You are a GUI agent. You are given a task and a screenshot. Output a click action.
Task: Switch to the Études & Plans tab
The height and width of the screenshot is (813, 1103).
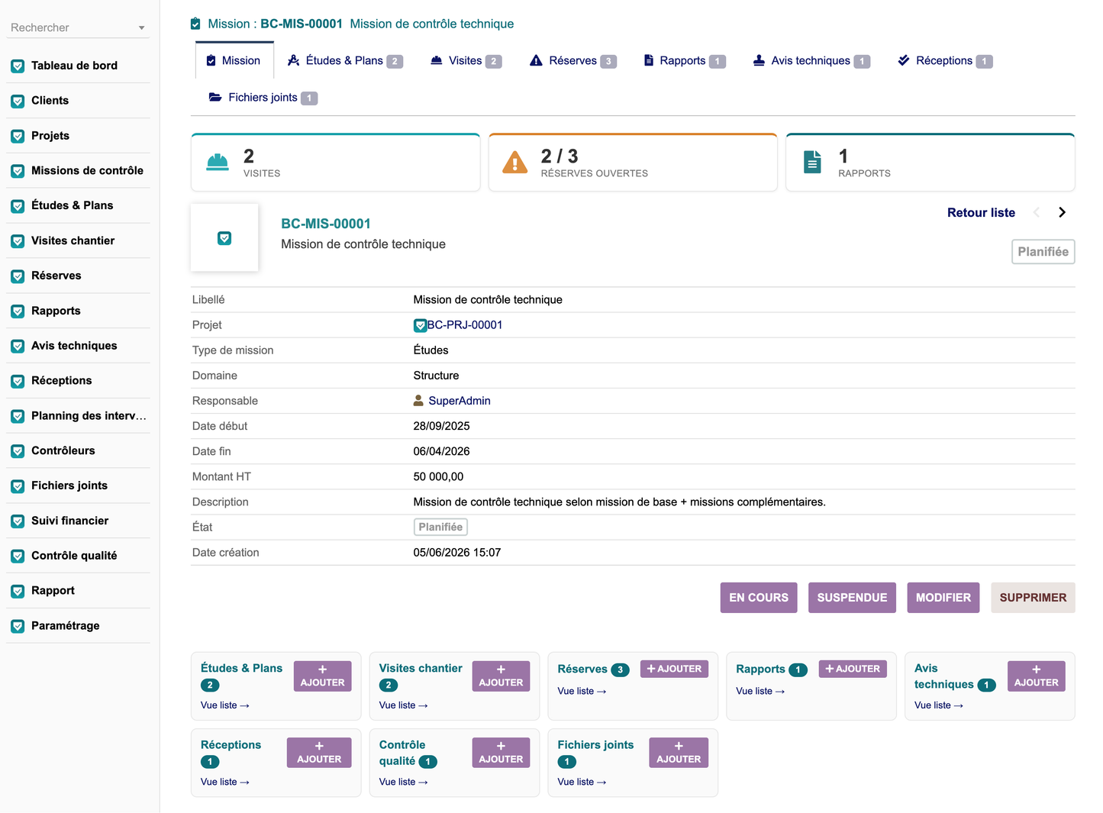(345, 61)
